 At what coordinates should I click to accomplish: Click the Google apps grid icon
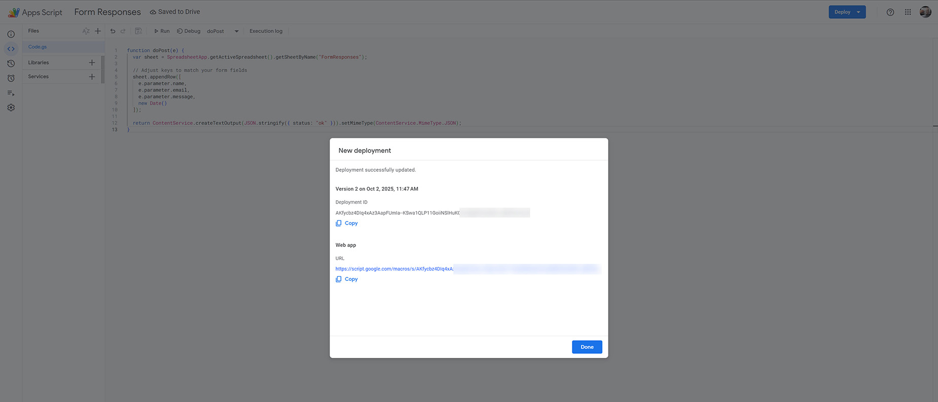tap(908, 12)
